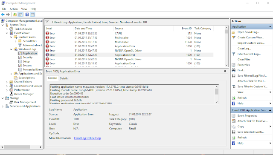Screen dimensions: 273x155
Task: Switch to the Details tab
Action: [64, 78]
